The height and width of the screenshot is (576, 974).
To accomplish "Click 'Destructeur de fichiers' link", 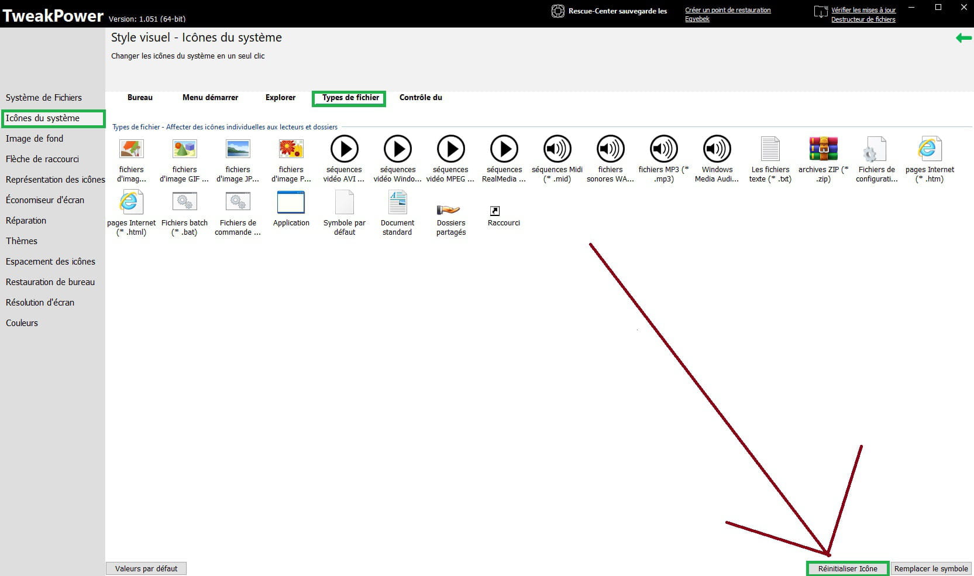I will [863, 19].
